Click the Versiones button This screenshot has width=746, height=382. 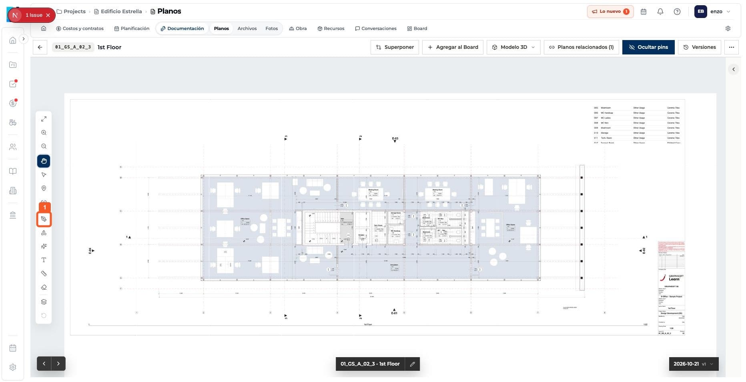[700, 47]
